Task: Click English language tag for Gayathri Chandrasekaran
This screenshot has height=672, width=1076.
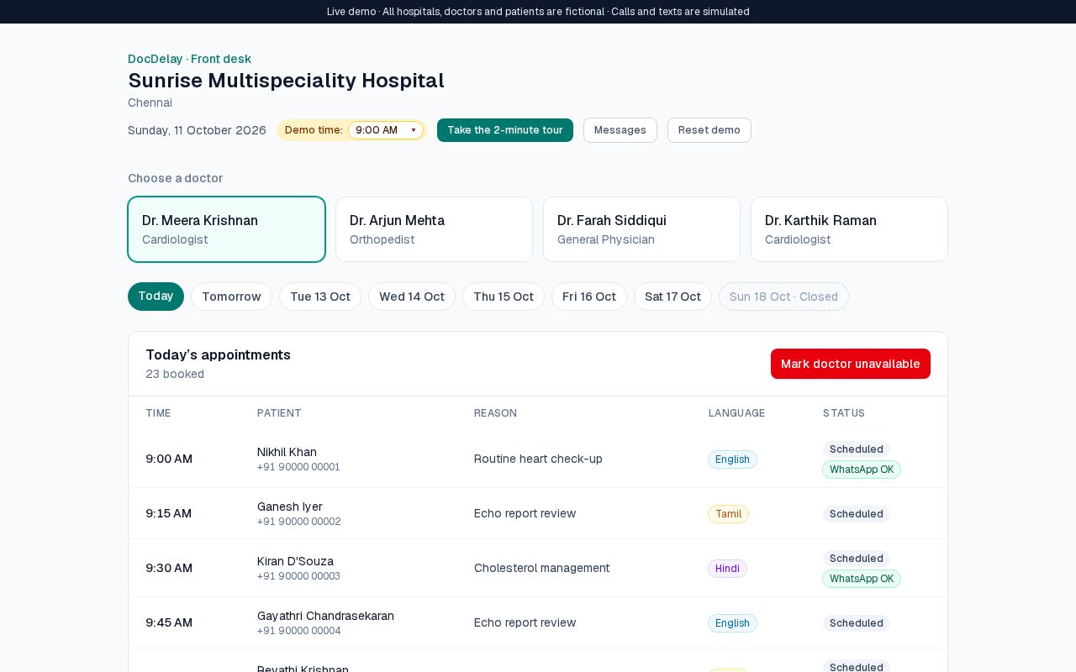Action: [x=732, y=623]
